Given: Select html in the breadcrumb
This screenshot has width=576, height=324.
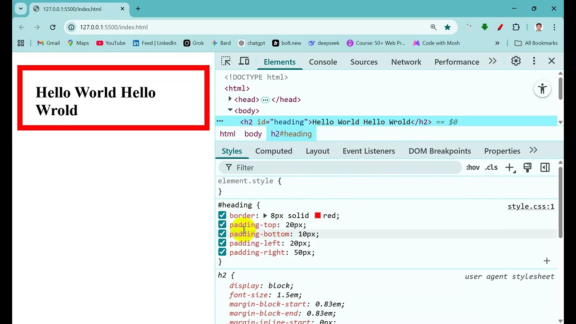Looking at the screenshot, I should (x=228, y=134).
